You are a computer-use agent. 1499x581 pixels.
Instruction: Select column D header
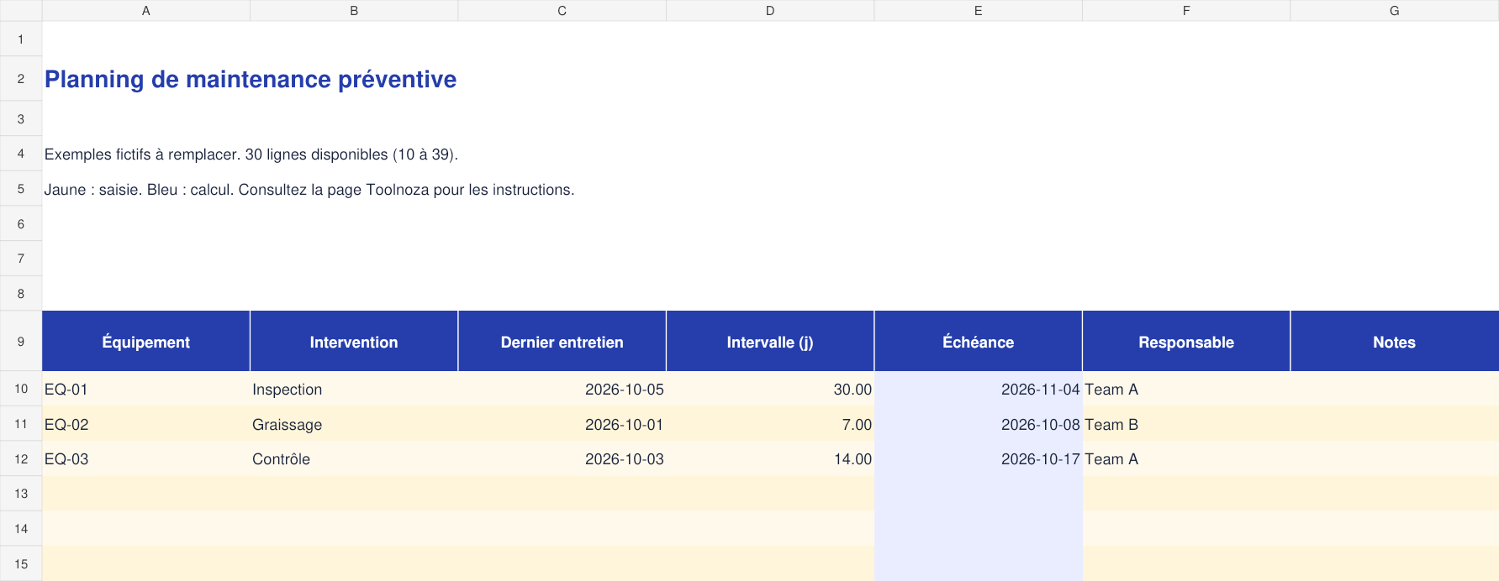coord(770,10)
